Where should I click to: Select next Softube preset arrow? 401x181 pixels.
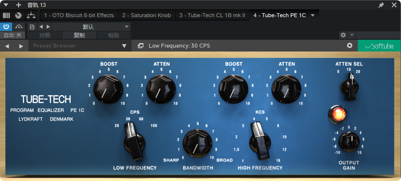tap(21, 46)
